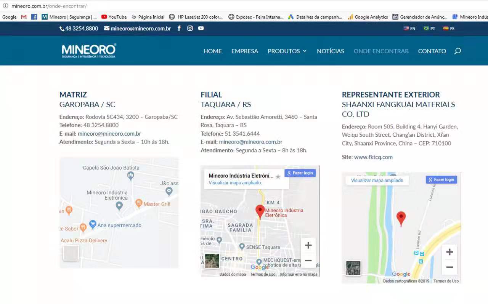Image resolution: width=488 pixels, height=304 pixels.
Task: Open the HP LaserJet 200 bookmark
Action: (x=196, y=17)
